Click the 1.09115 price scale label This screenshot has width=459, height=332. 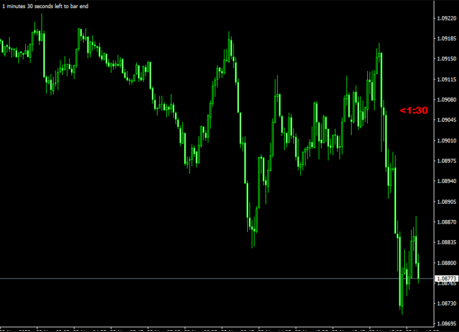coord(447,79)
